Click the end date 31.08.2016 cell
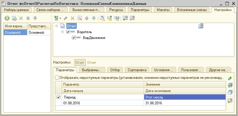This screenshot has width=238, height=116. [185, 103]
